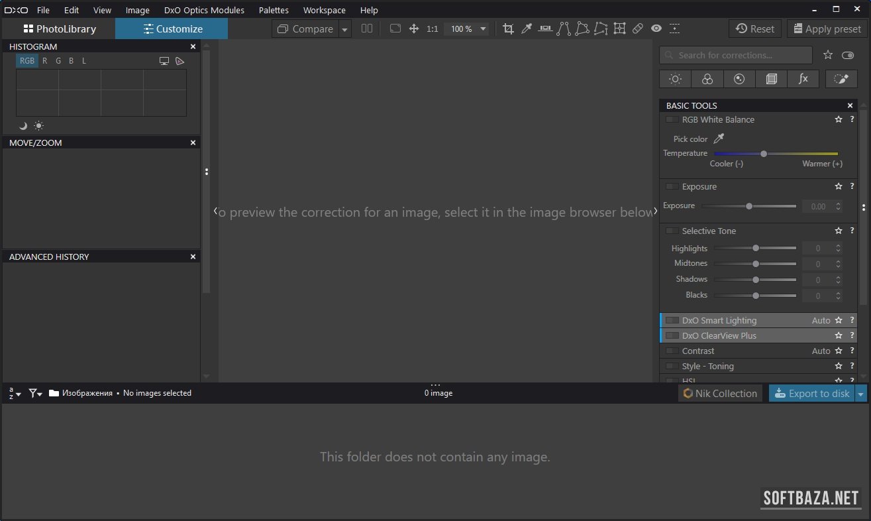Open the fx effects palette group
This screenshot has height=521, width=871.
coord(803,79)
